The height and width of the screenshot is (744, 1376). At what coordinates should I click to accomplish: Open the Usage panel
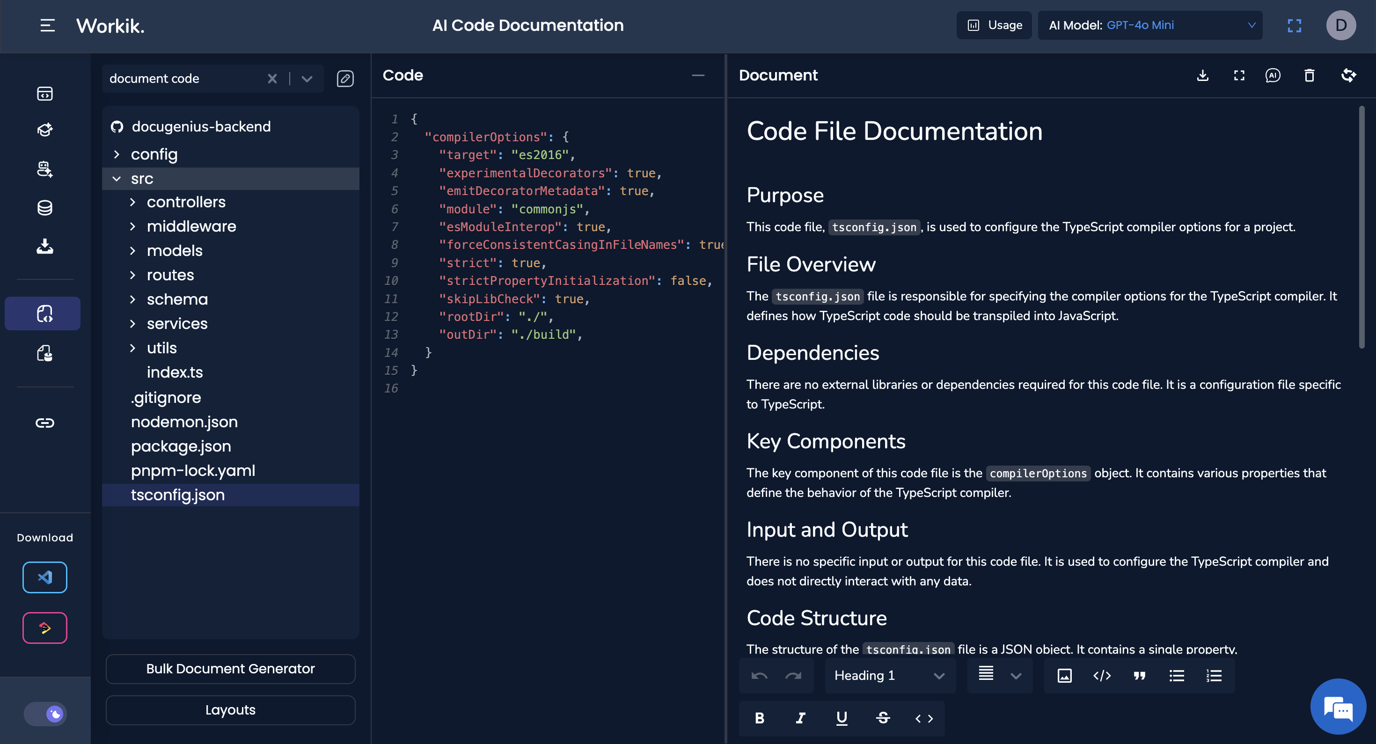click(x=994, y=25)
